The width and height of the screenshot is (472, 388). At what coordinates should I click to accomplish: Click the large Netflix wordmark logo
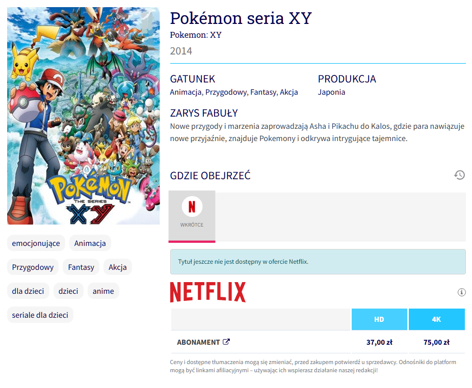[208, 292]
